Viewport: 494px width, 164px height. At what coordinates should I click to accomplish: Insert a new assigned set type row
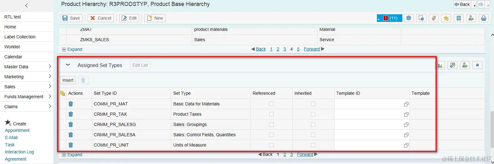click(x=68, y=80)
